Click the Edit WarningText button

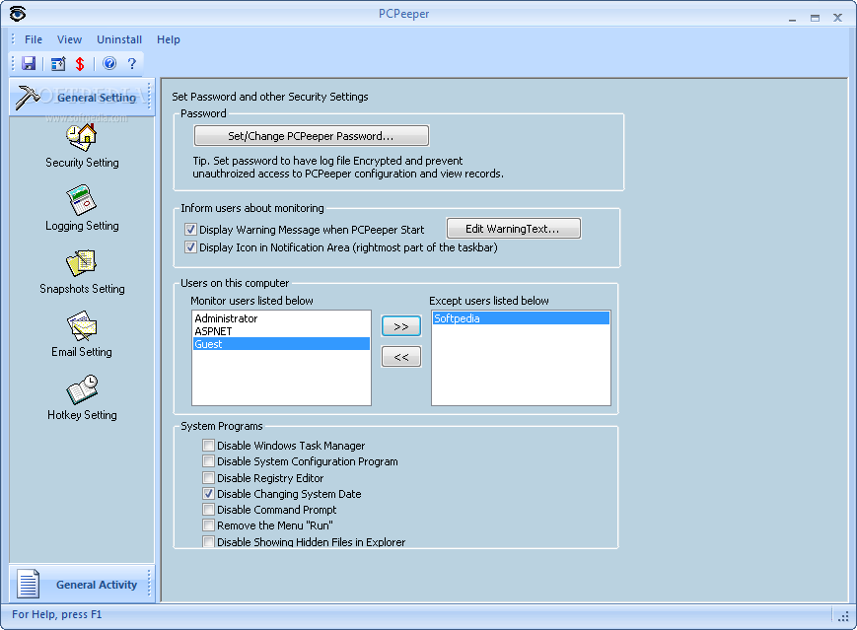[513, 229]
